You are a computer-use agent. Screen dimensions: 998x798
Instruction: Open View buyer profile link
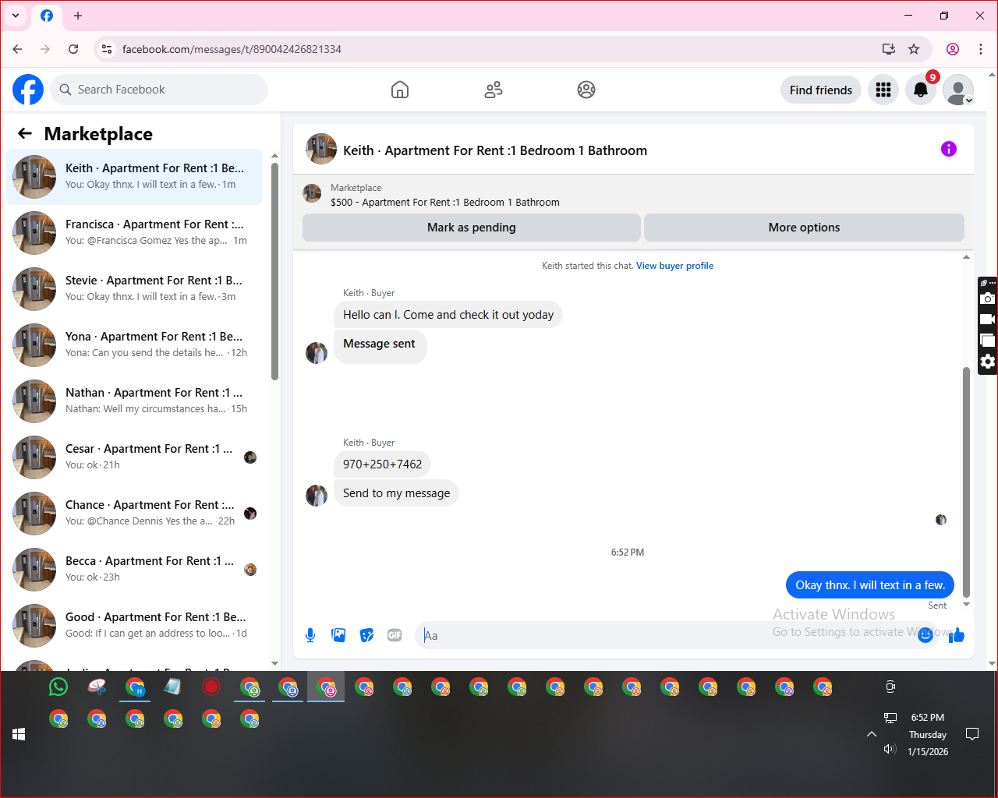pos(674,266)
